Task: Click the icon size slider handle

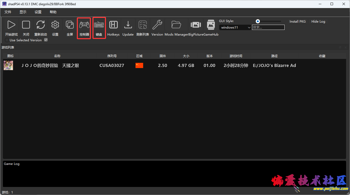Action: click(258, 21)
